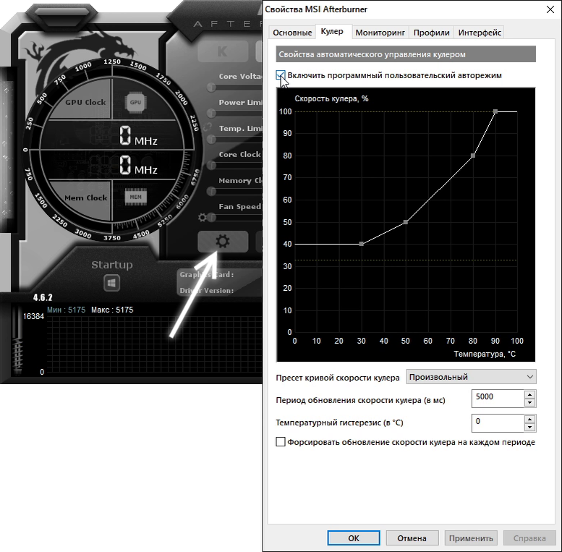The width and height of the screenshot is (562, 552).
Task: Switch to the Интерфейс tab
Action: 480,33
